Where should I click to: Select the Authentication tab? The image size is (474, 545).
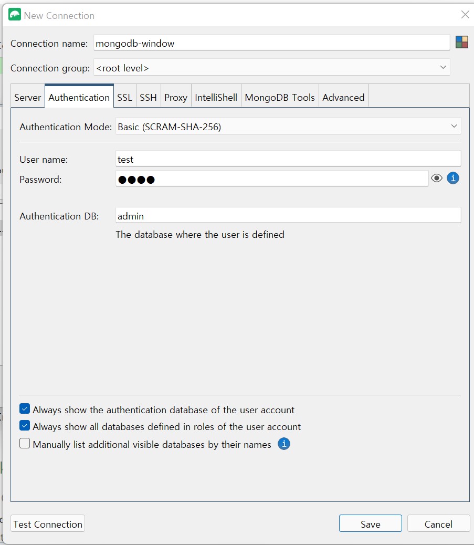79,97
